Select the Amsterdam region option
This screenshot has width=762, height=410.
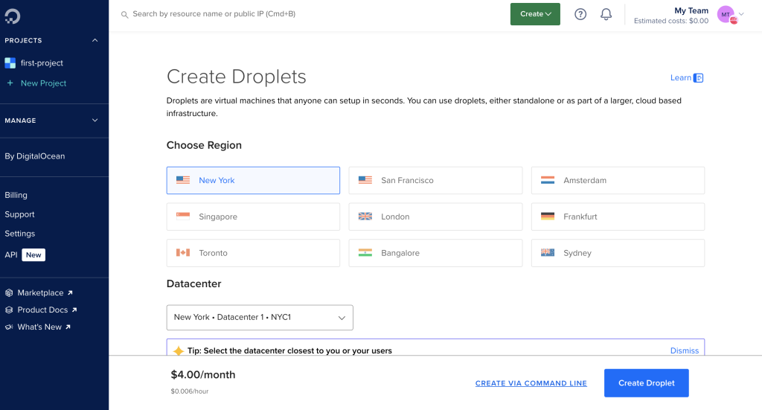(618, 180)
